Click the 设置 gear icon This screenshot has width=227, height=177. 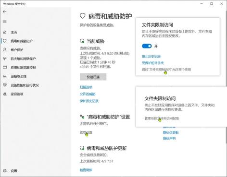[5, 171]
